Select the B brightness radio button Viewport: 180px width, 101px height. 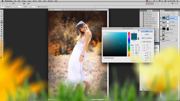click(132, 50)
